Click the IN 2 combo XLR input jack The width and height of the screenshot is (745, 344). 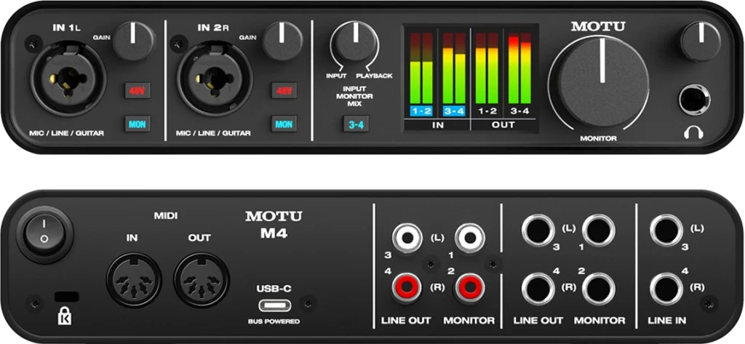pyautogui.click(x=215, y=78)
